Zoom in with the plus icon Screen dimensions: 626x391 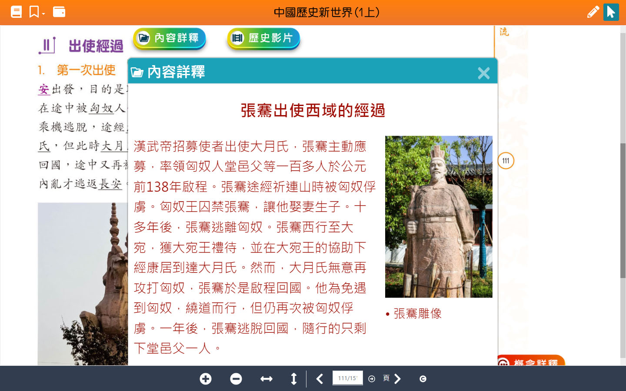(206, 379)
